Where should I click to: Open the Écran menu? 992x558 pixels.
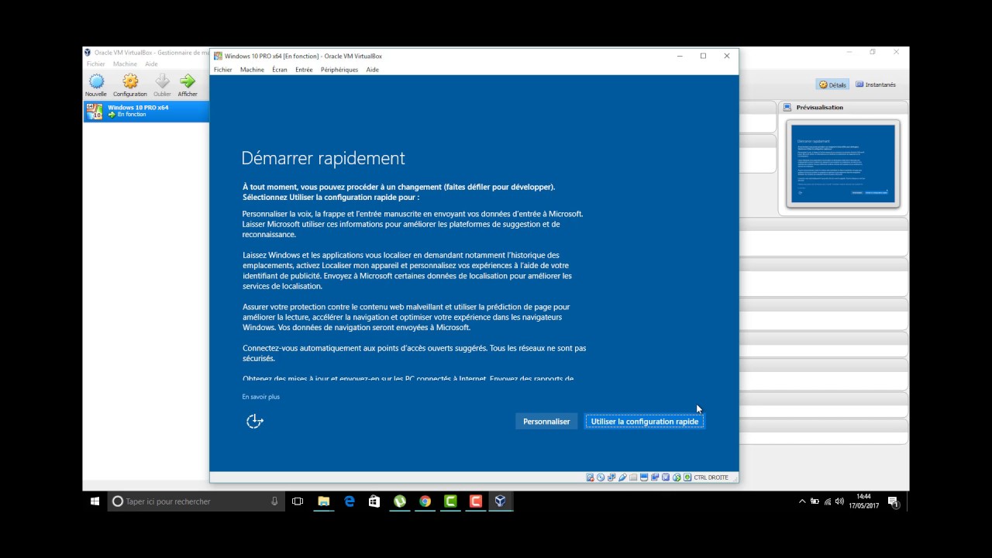click(x=280, y=70)
